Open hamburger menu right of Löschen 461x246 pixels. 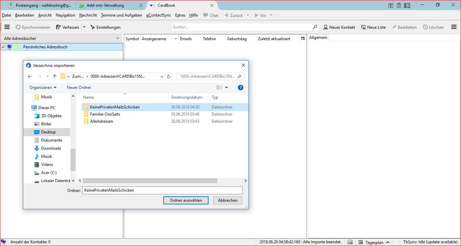454,27
